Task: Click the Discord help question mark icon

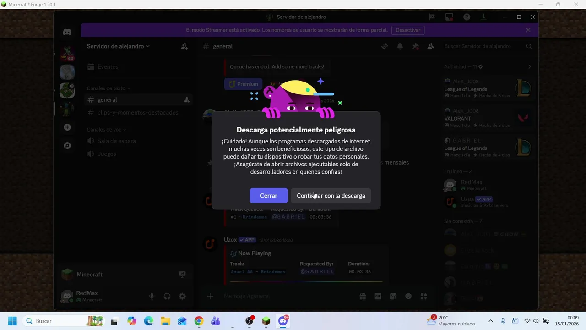Action: pyautogui.click(x=467, y=17)
